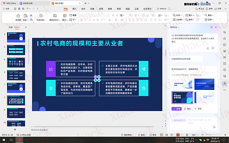Screen dimensions: 229x143
Task: Open the File (文件) menu
Action: pyautogui.click(x=6, y=9)
